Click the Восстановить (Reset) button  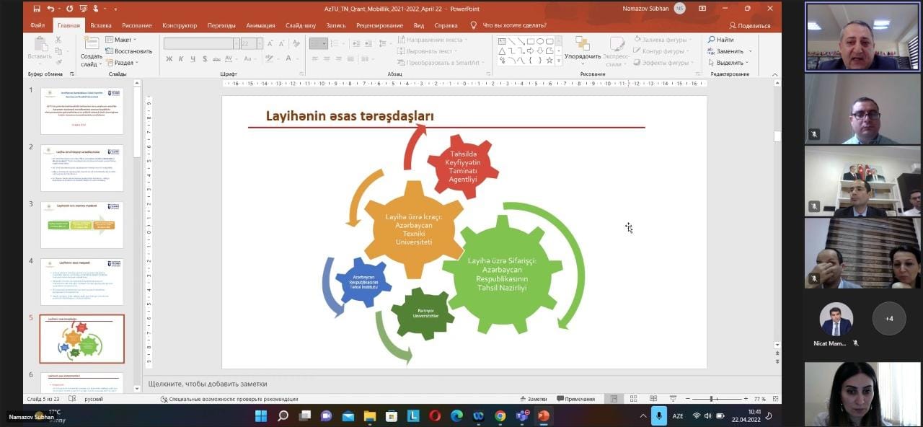[129, 51]
